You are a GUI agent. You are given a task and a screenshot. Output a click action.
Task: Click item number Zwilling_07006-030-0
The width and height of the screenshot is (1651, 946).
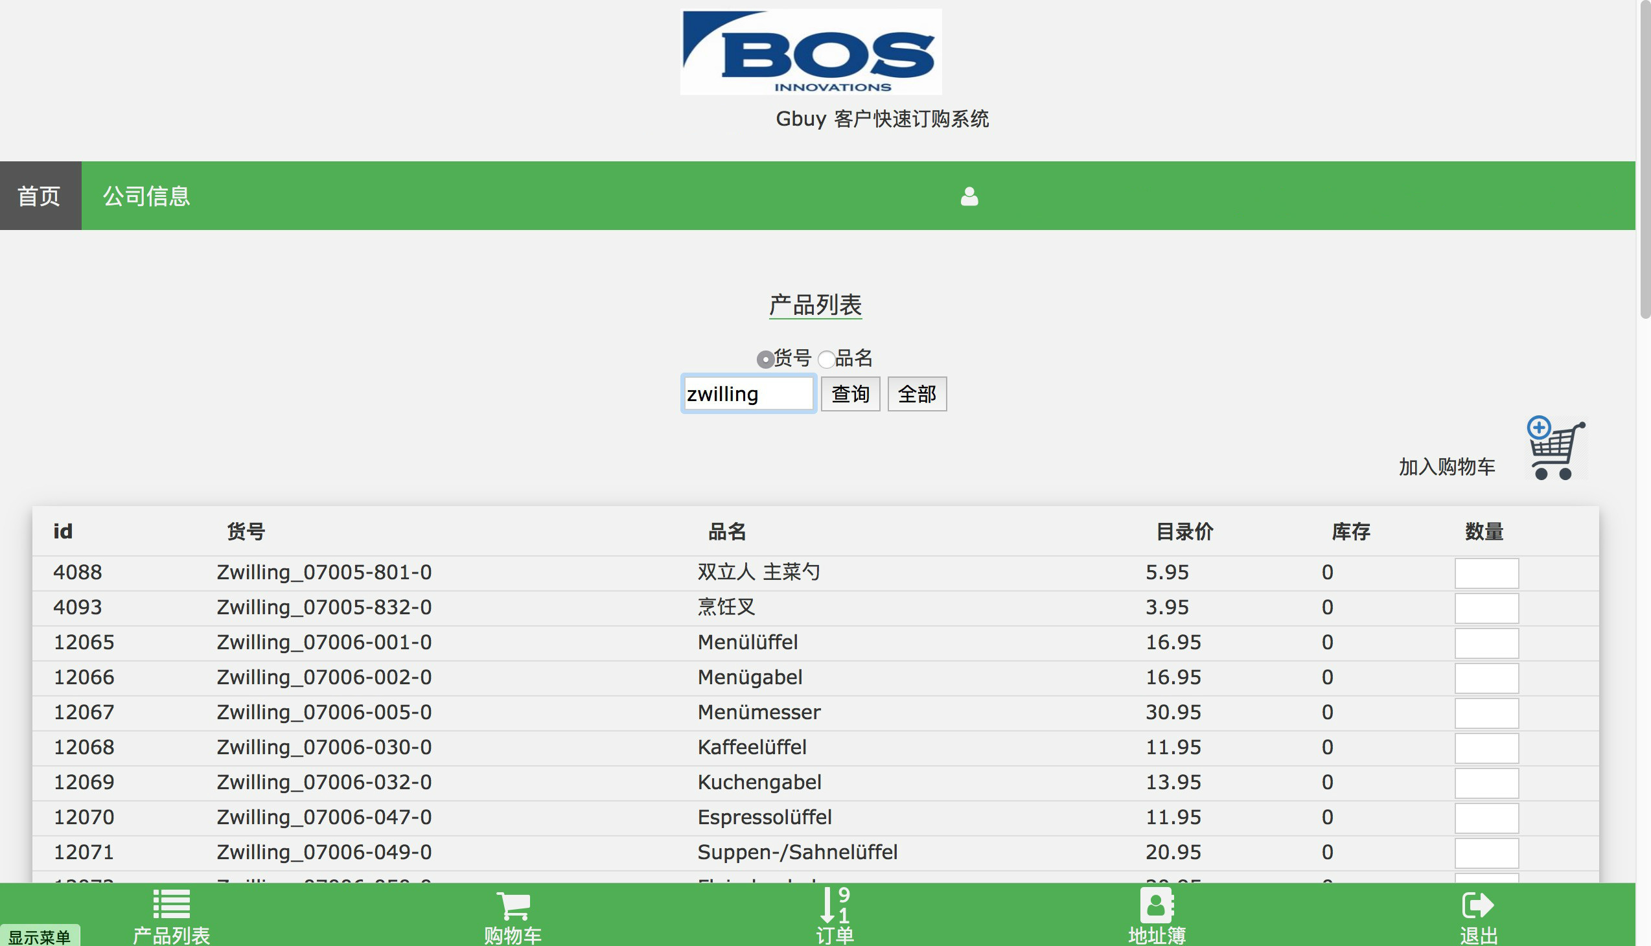click(323, 748)
